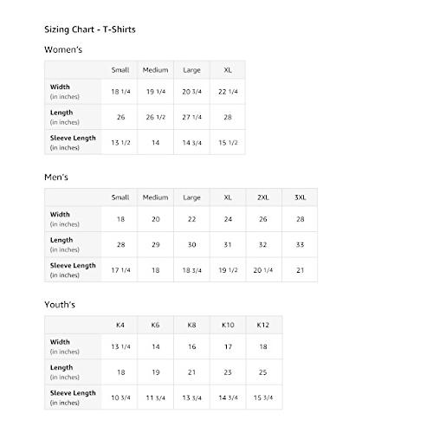This screenshot has width=433, height=433.
Task: Click the Women's Medium column header
Action: [155, 70]
